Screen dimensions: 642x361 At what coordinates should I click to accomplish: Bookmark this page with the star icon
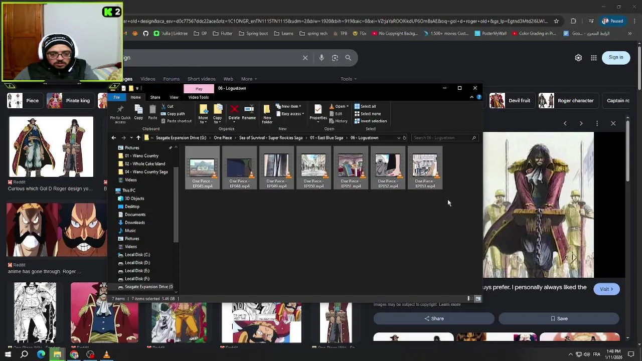tap(556, 21)
